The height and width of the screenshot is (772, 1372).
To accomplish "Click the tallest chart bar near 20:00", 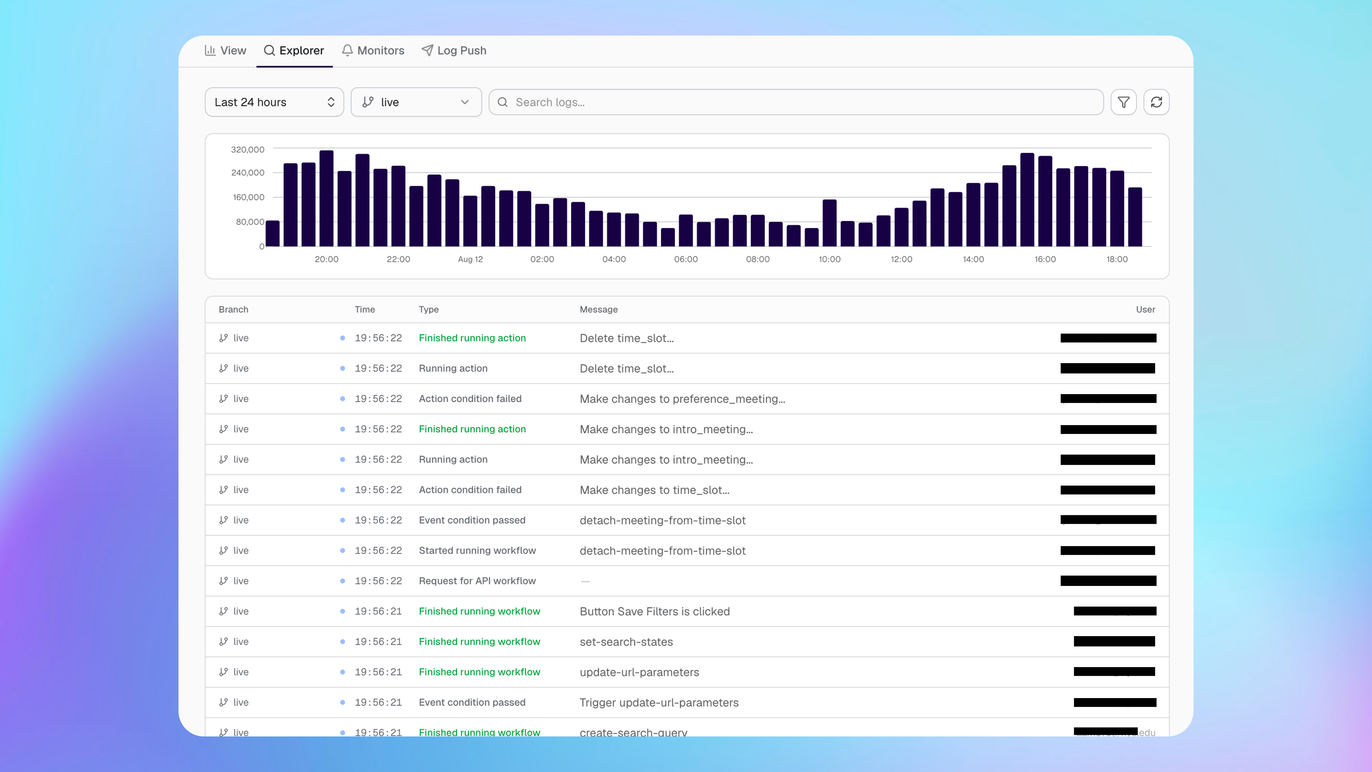I will tap(326, 198).
